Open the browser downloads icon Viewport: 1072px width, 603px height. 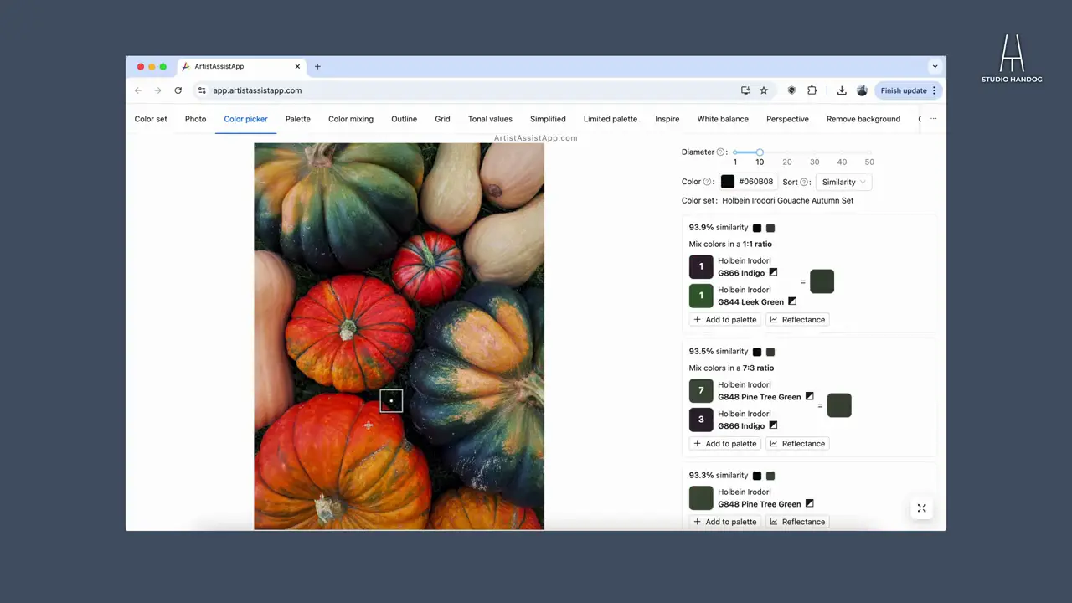(842, 90)
